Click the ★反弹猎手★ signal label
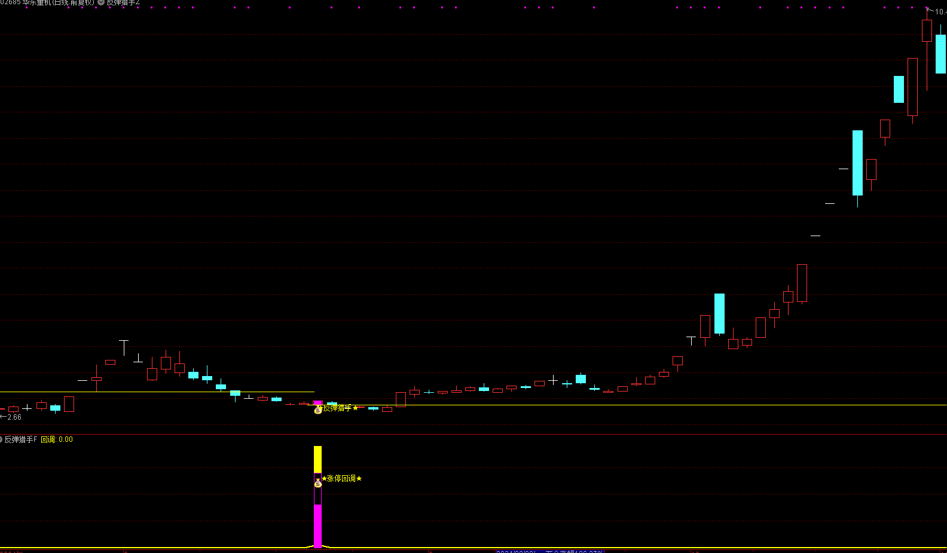This screenshot has height=553, width=947. (x=338, y=408)
